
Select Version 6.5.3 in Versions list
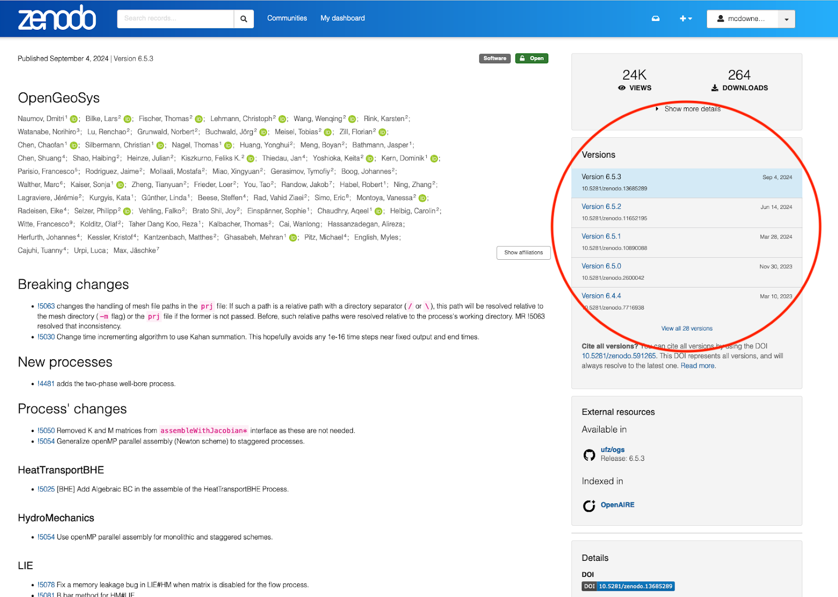(687, 183)
